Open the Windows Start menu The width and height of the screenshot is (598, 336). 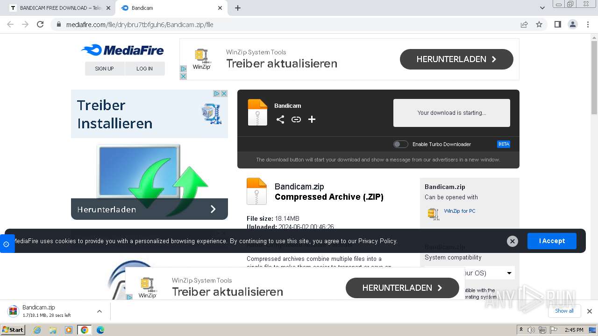[x=13, y=329]
